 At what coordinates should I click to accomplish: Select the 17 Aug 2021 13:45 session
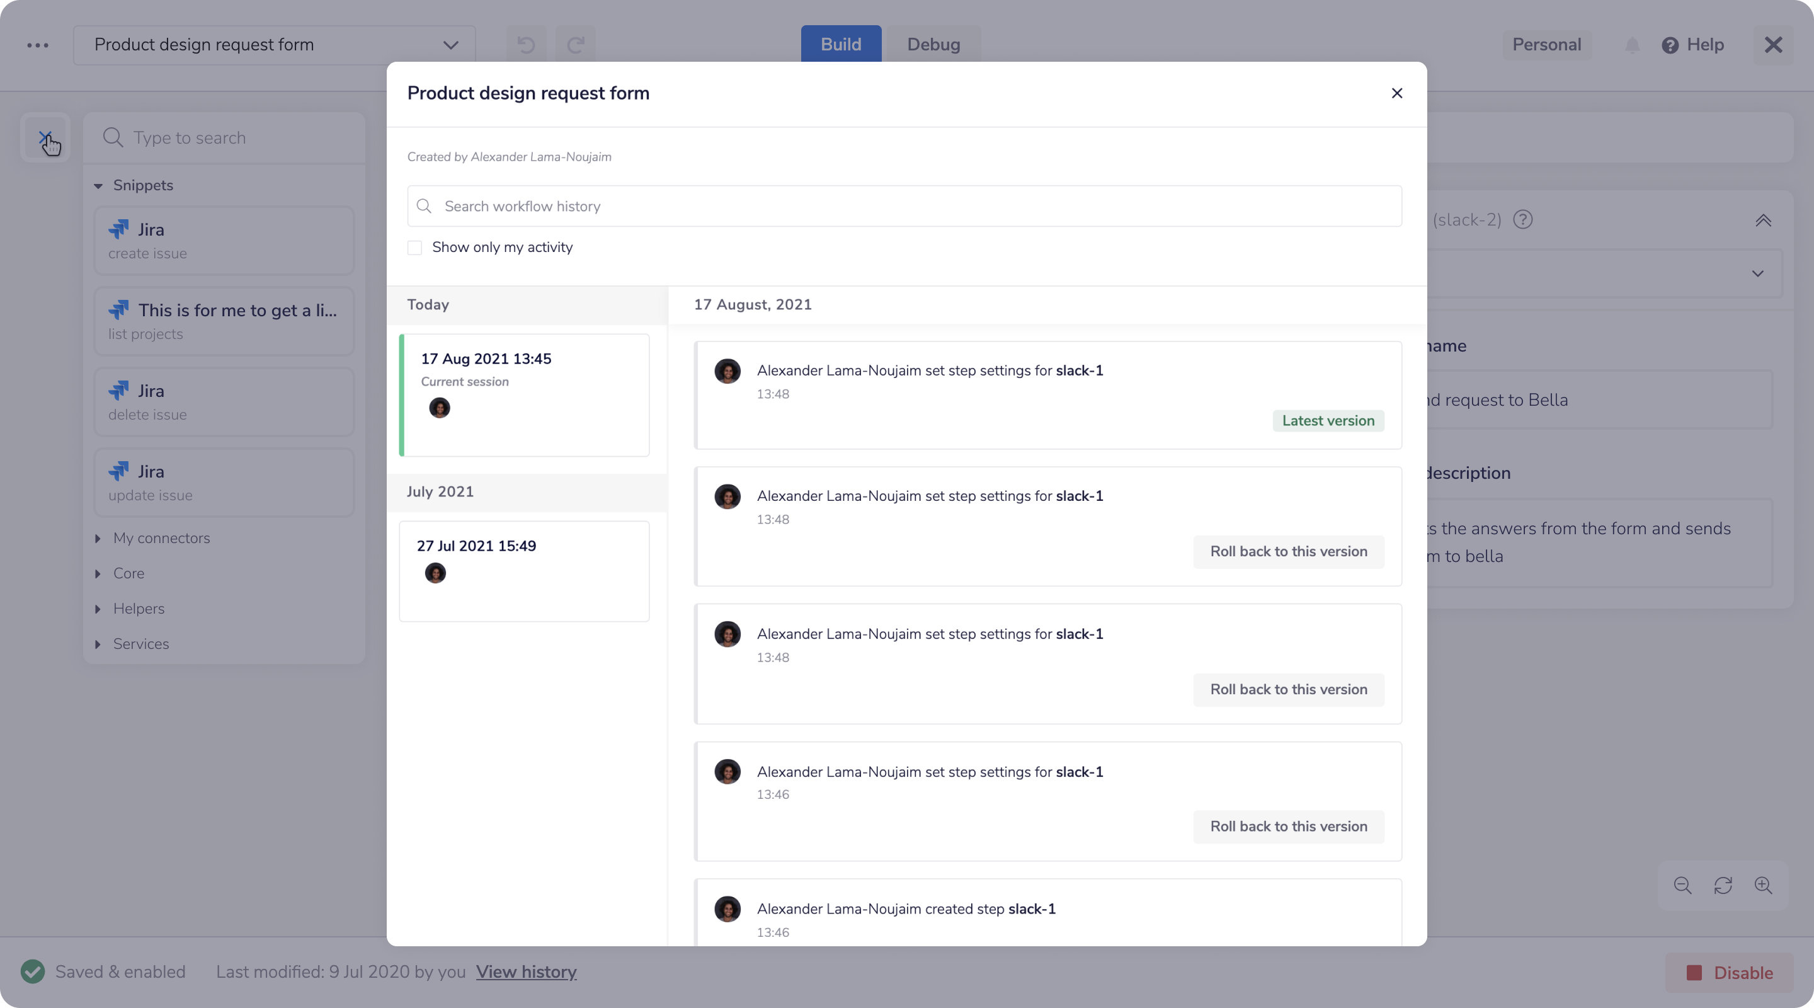525,395
